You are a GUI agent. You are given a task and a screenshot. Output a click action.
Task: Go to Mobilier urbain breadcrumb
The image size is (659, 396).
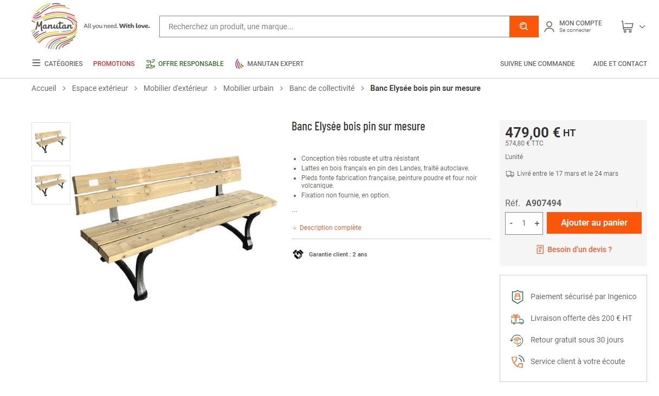[x=248, y=88]
